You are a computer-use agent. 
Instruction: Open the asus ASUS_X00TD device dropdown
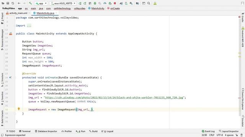[x=63, y=3]
